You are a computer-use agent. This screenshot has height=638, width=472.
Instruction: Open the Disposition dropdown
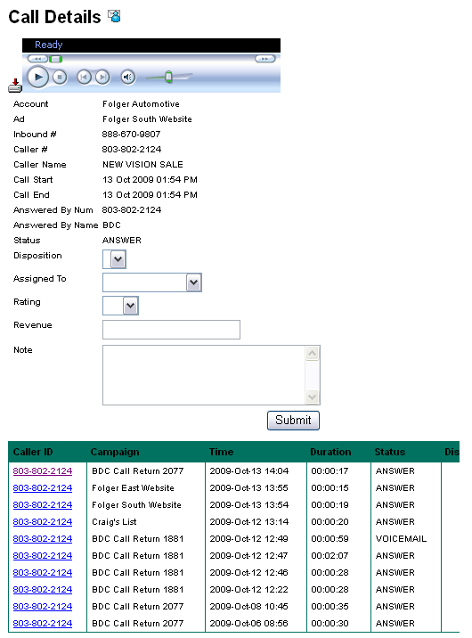coord(114,259)
